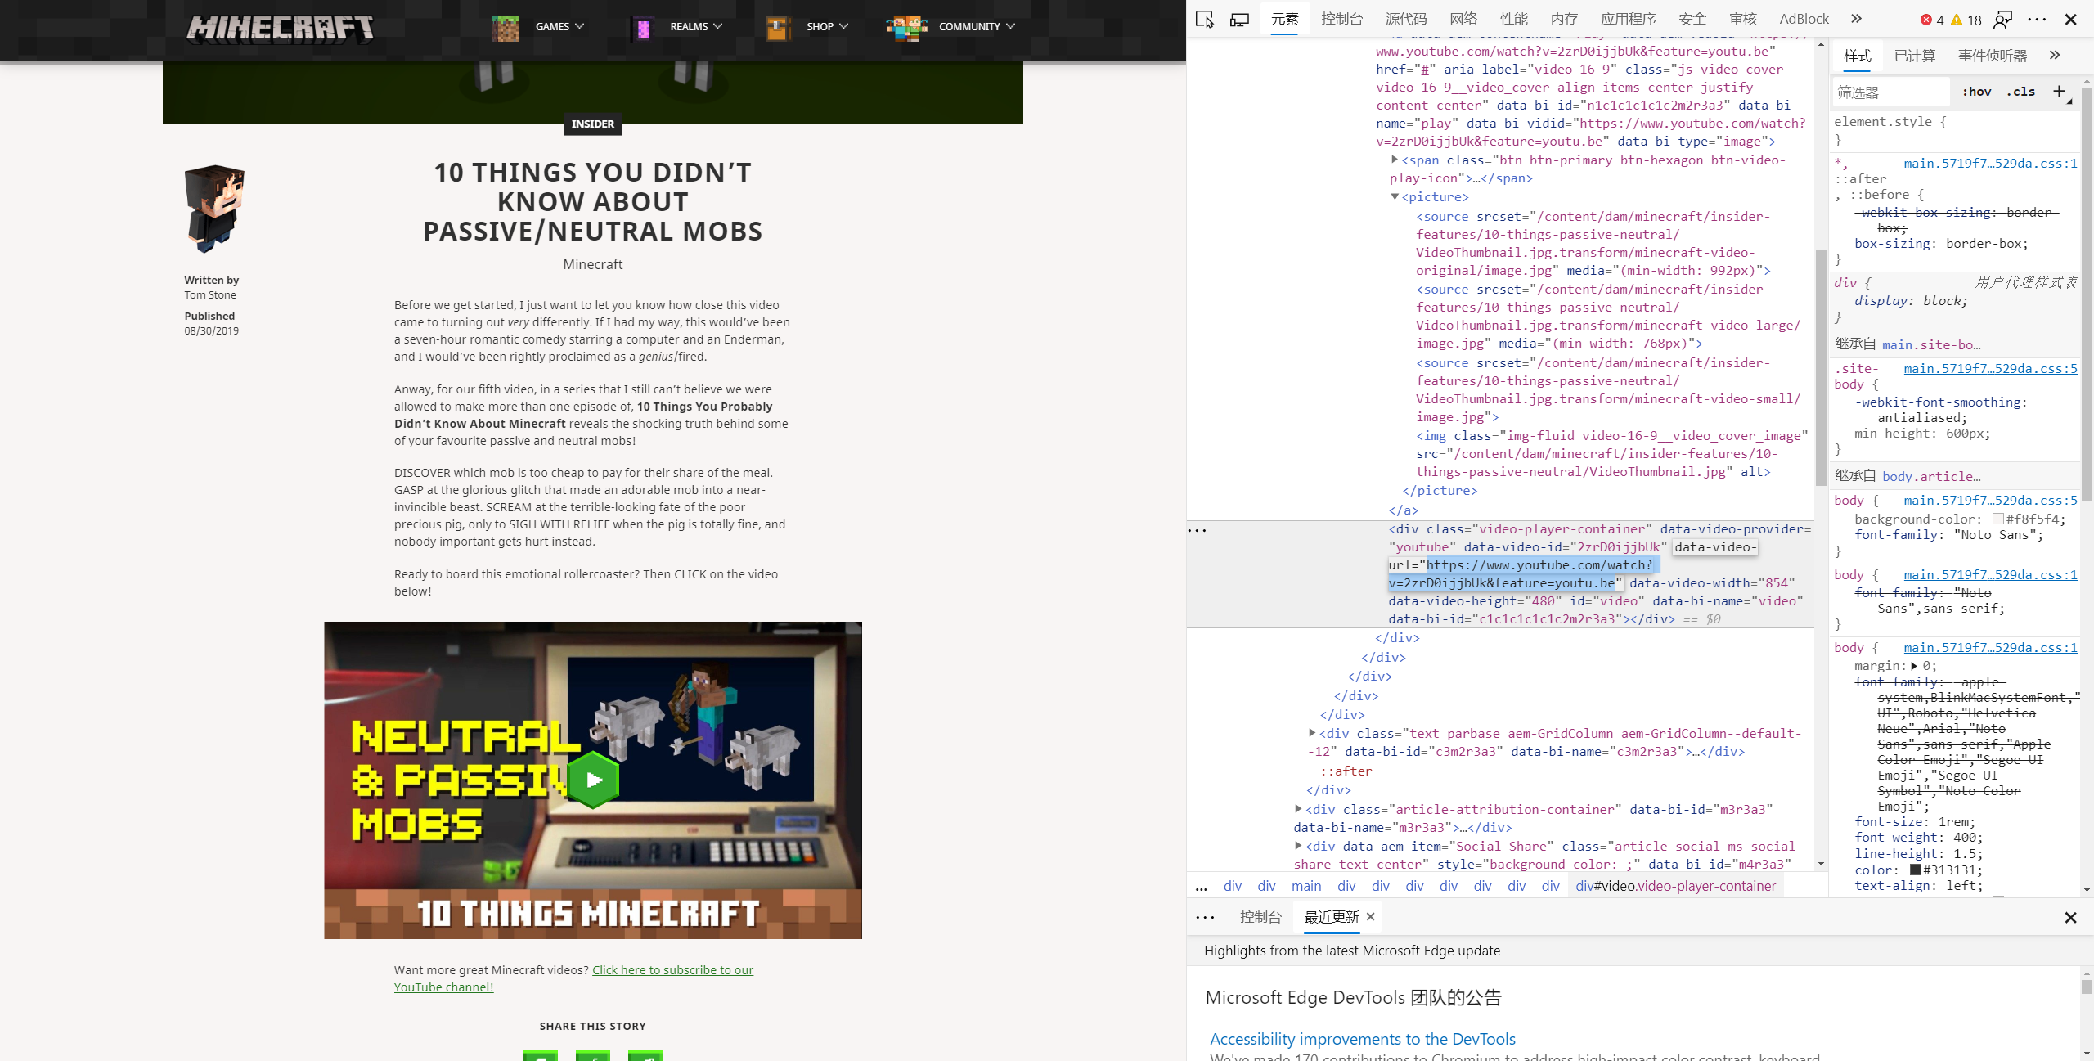Open DevTools customize three-dot menu
2094x1061 pixels.
tap(2037, 19)
